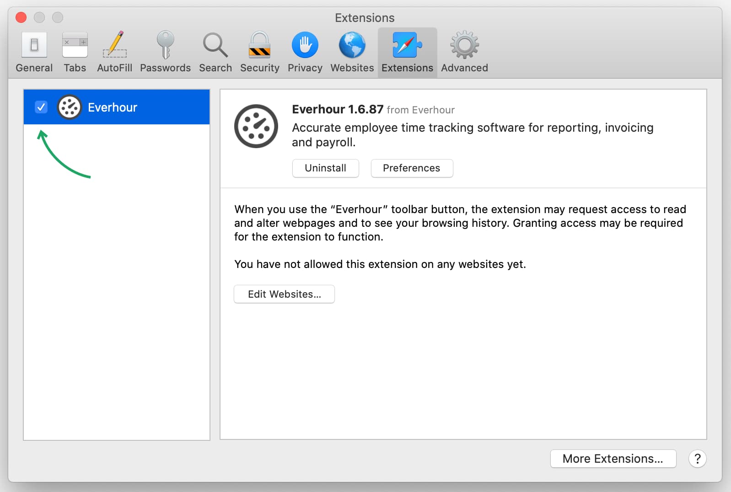
Task: Click the large Everhour logo in details
Action: 256,126
